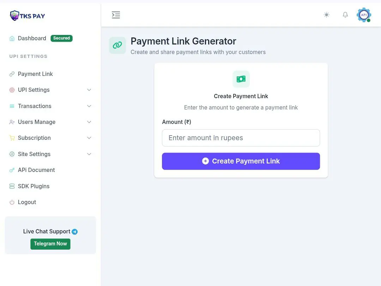The width and height of the screenshot is (381, 286).
Task: Click the Telegram icon beside Live Chat Support
Action: pyautogui.click(x=75, y=232)
